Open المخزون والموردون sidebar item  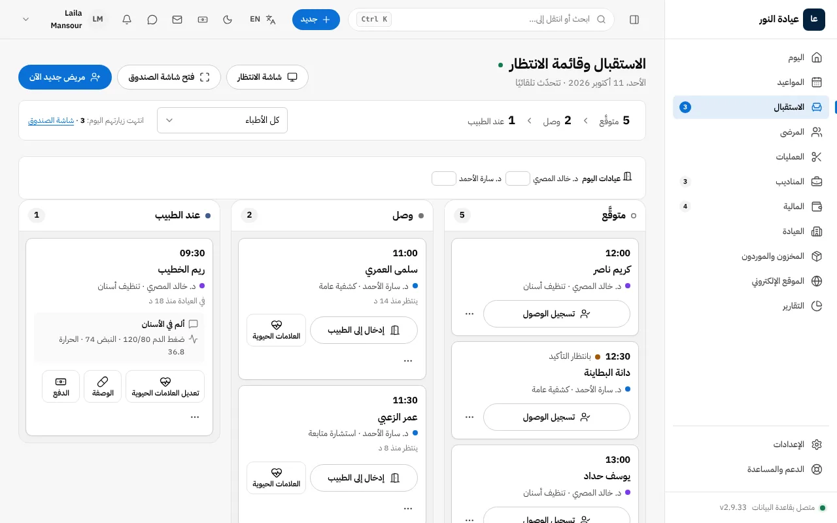click(751, 256)
